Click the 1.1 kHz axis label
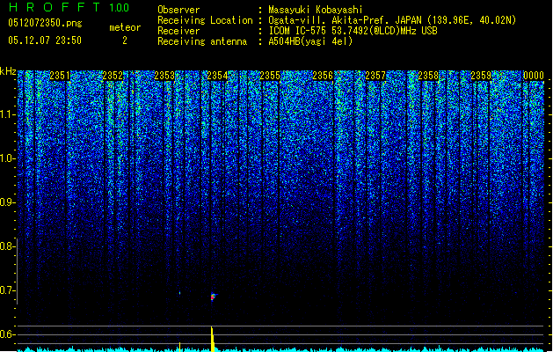The width and height of the screenshot is (553, 352). (x=7, y=114)
